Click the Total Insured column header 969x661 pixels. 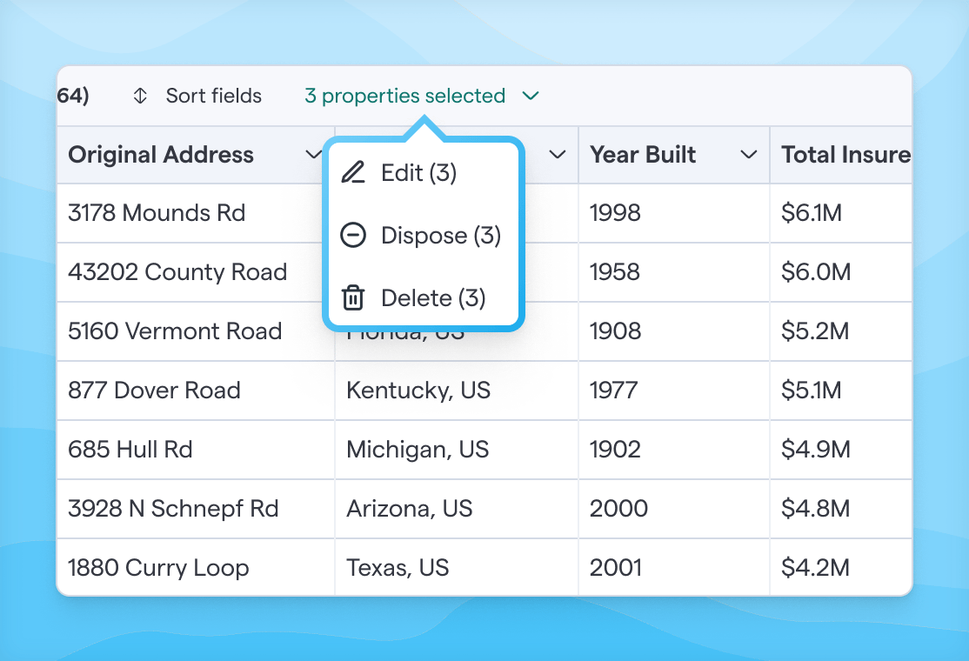coord(845,155)
